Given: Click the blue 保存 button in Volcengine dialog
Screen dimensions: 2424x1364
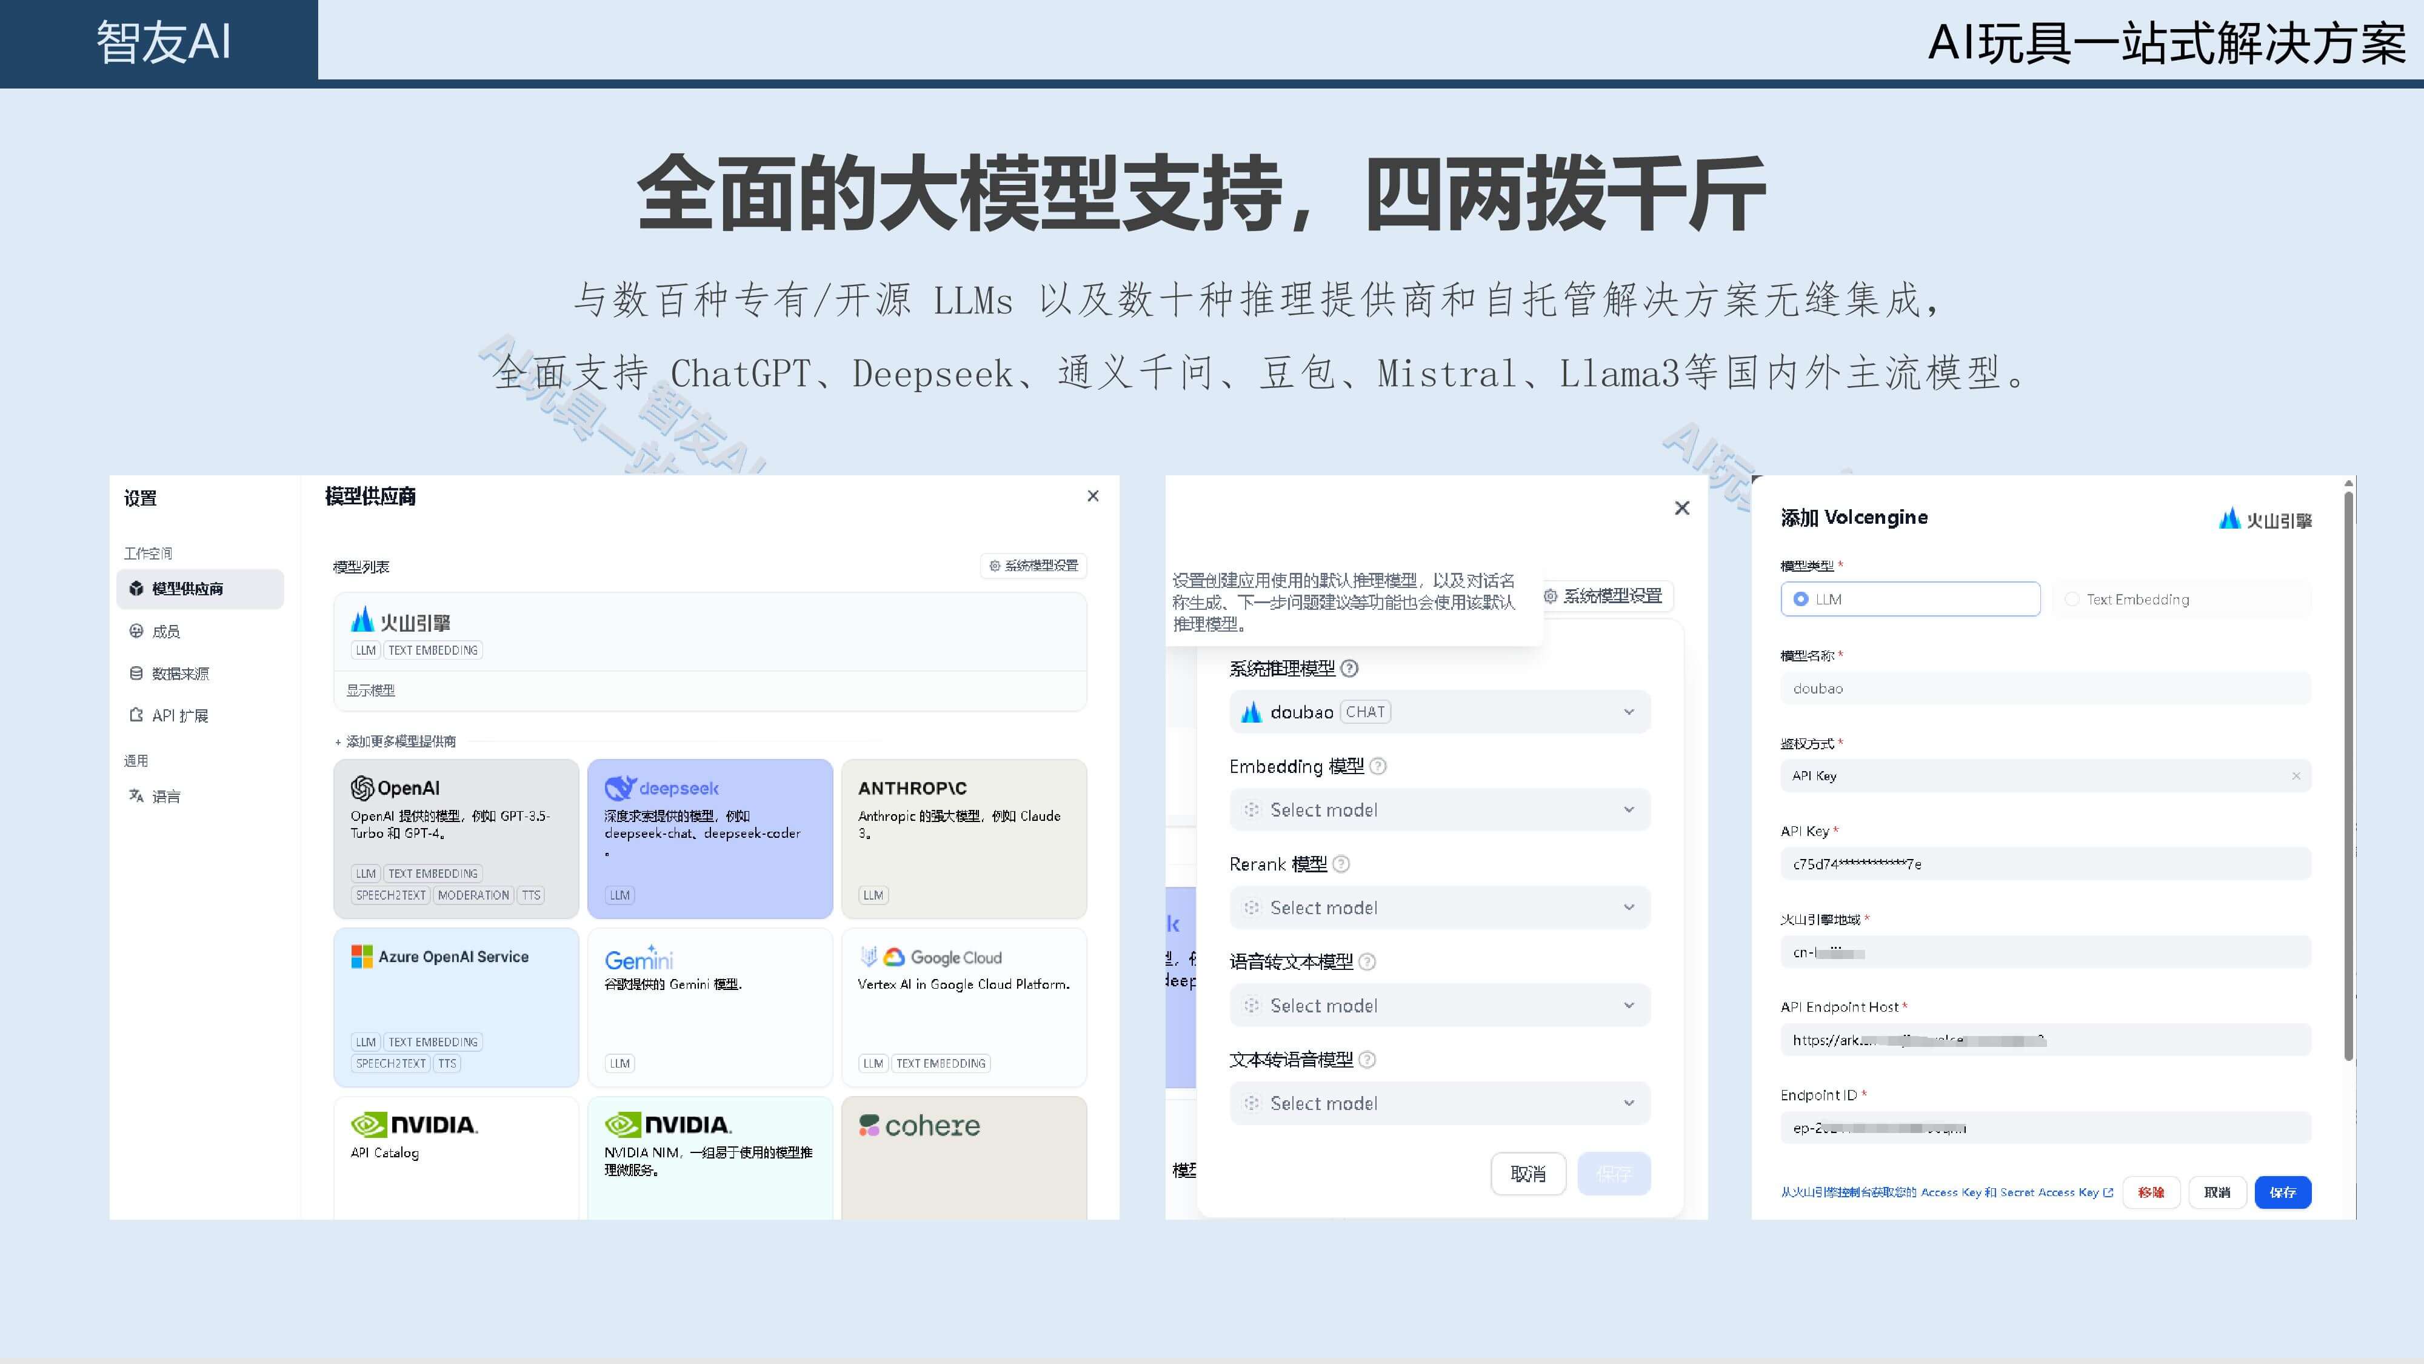Looking at the screenshot, I should (2283, 1192).
